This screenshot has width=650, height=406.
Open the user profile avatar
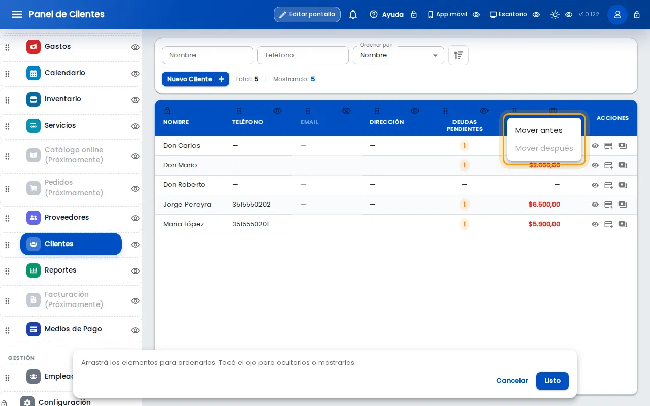(617, 14)
